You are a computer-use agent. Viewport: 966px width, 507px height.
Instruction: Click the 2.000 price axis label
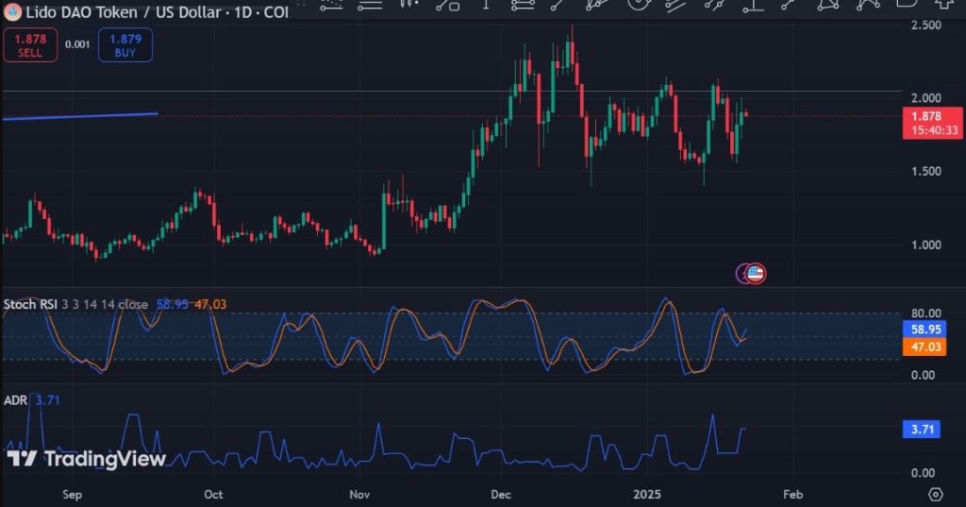926,98
